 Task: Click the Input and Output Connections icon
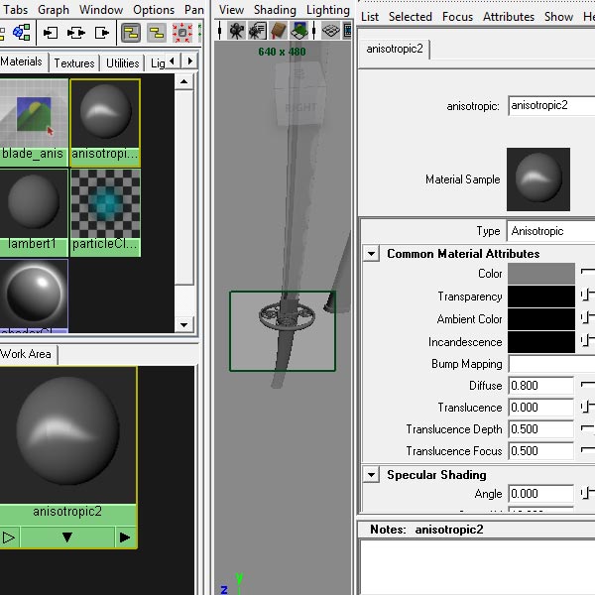click(x=76, y=33)
